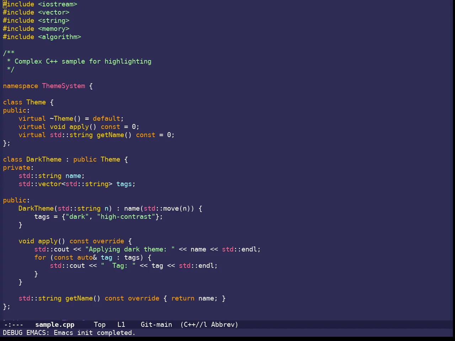The width and height of the screenshot is (455, 341).
Task: Click 'std::endl;' on the Tag output line
Action: click(x=198, y=266)
